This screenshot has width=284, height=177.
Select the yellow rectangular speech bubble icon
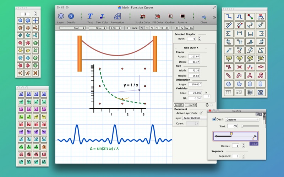(x=229, y=58)
